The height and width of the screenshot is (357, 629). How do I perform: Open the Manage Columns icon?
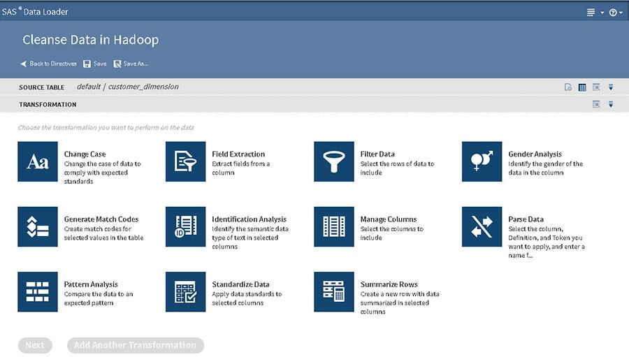(334, 226)
